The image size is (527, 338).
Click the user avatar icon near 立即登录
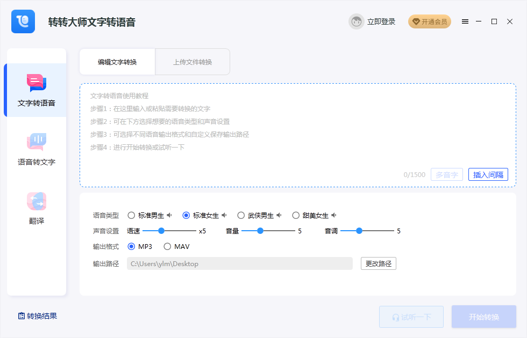click(356, 21)
